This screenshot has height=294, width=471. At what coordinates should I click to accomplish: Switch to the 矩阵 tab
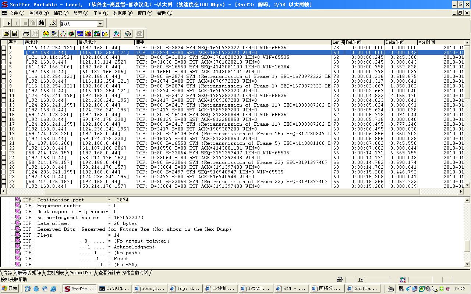coord(36,273)
